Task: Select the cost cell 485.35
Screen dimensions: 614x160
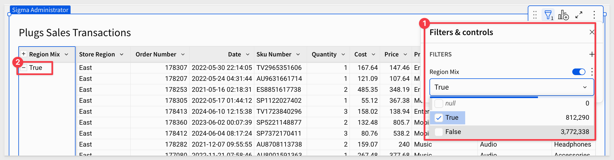Action: [367, 90]
